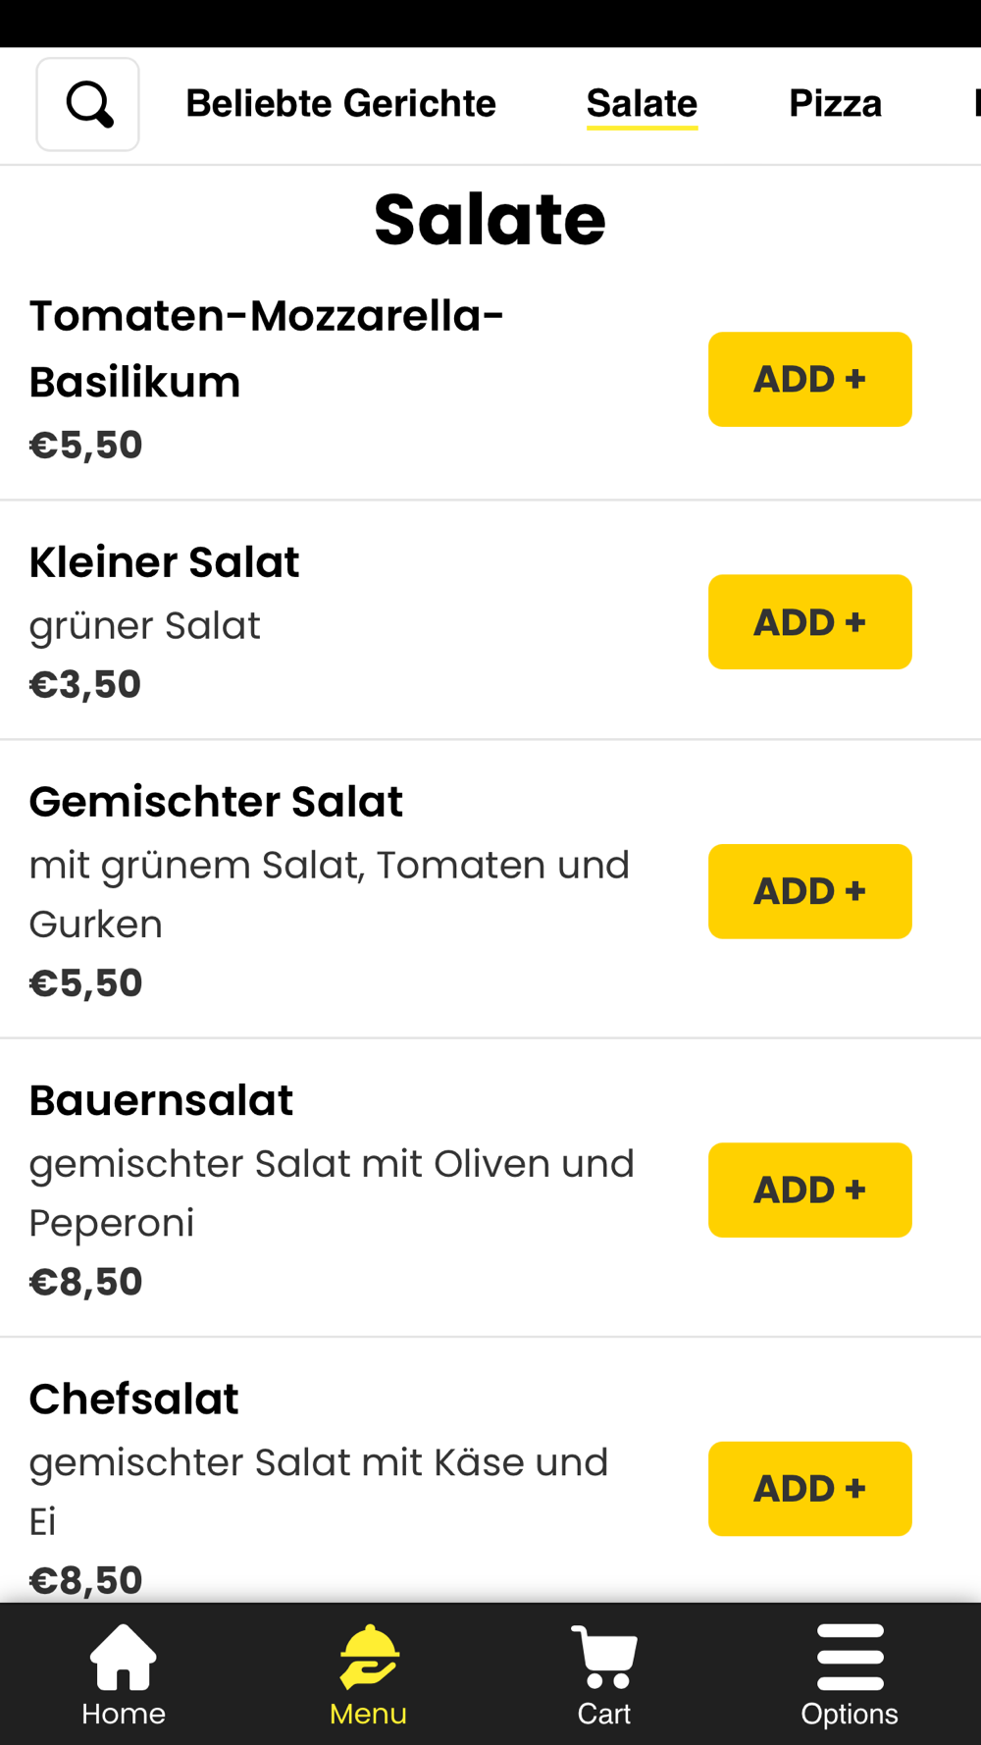Add Tomaten-Mozzarella-Basilikum to order
Screen dimensions: 981x1745
pos(810,379)
